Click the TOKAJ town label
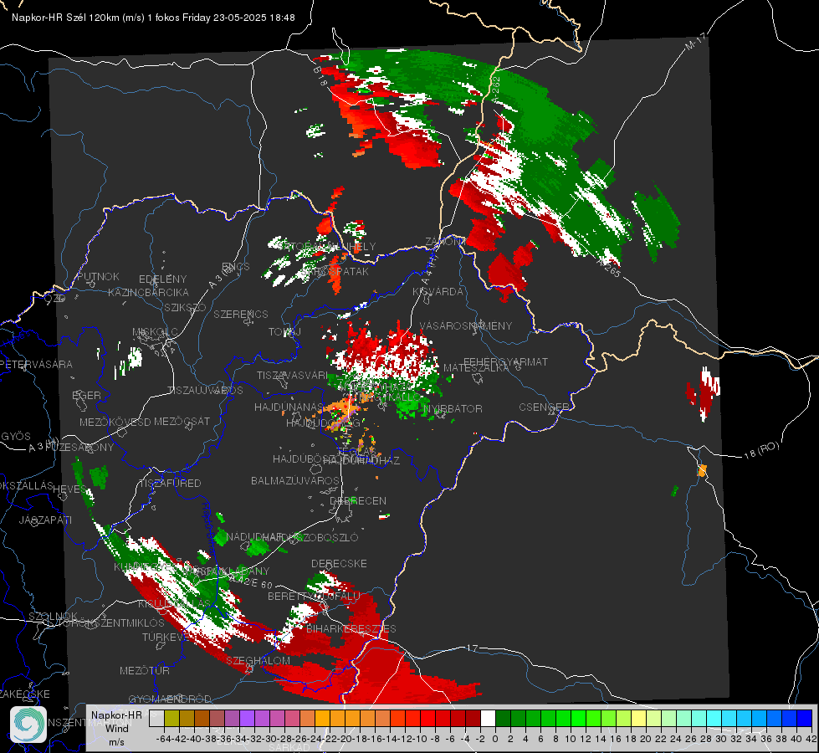Image resolution: width=819 pixels, height=753 pixels. click(285, 332)
